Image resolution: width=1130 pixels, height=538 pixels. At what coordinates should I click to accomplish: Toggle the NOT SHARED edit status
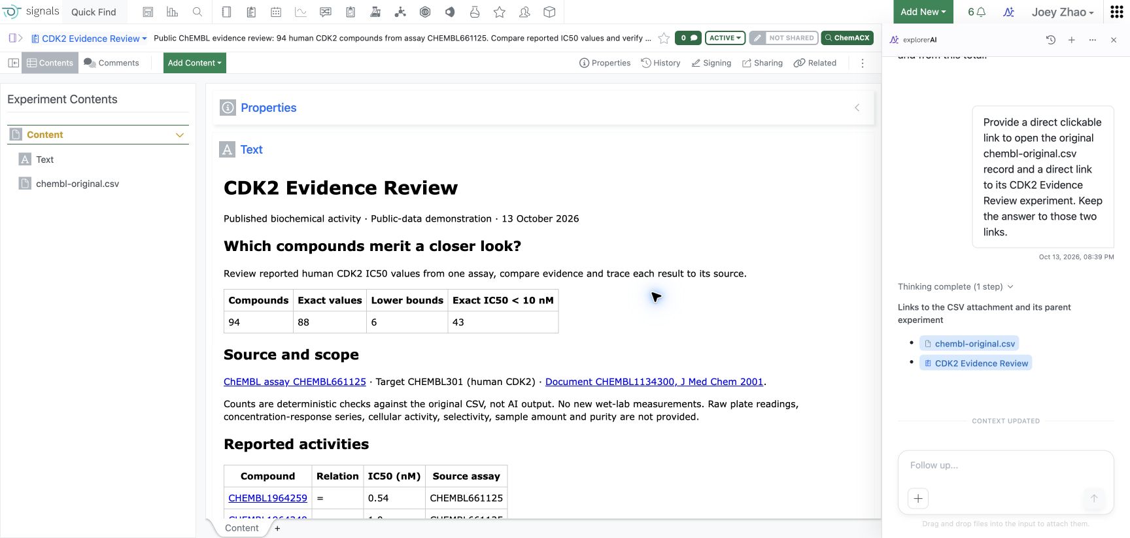[x=783, y=38]
